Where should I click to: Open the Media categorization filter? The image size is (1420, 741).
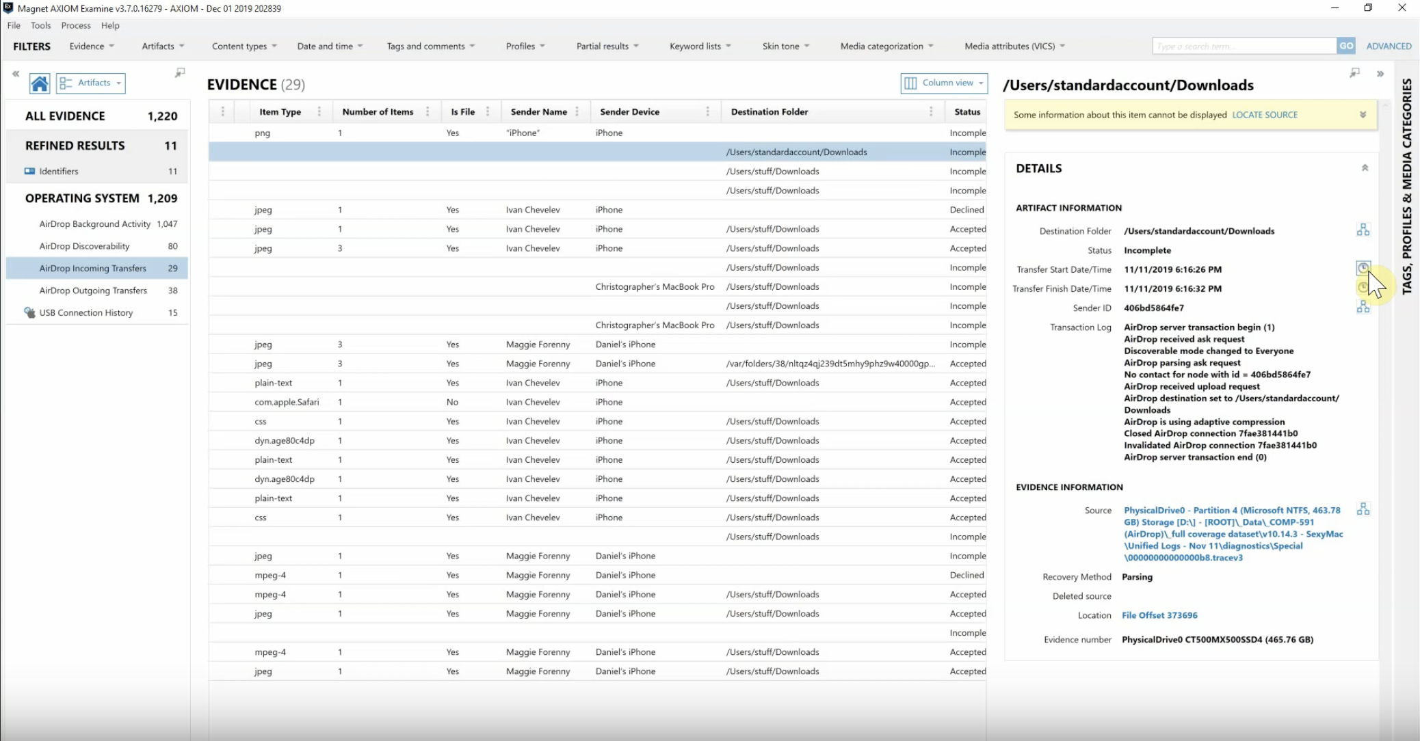[x=886, y=46]
